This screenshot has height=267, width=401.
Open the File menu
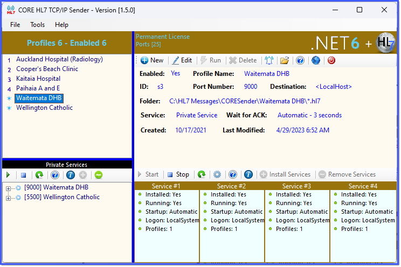[x=15, y=25]
